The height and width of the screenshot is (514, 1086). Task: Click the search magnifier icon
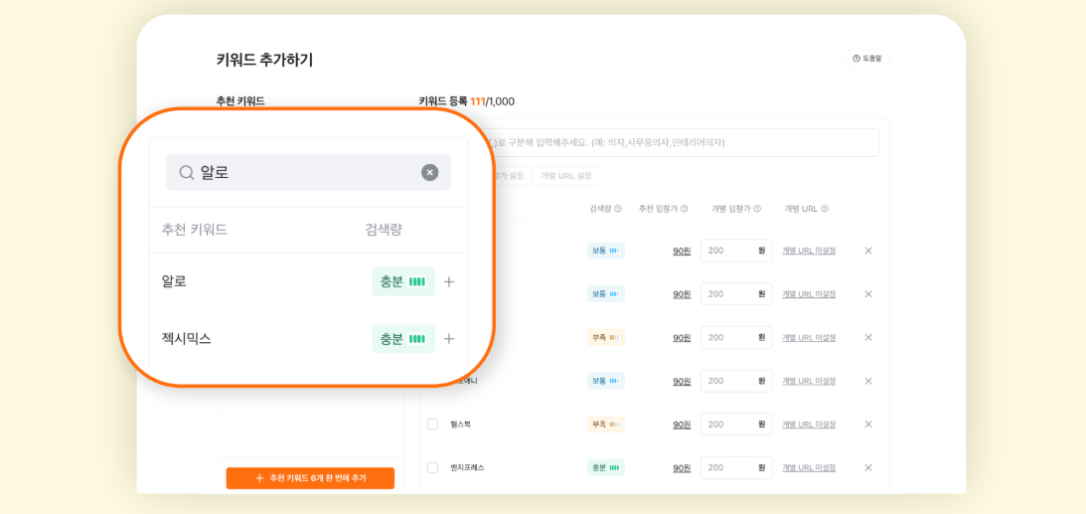pyautogui.click(x=186, y=172)
